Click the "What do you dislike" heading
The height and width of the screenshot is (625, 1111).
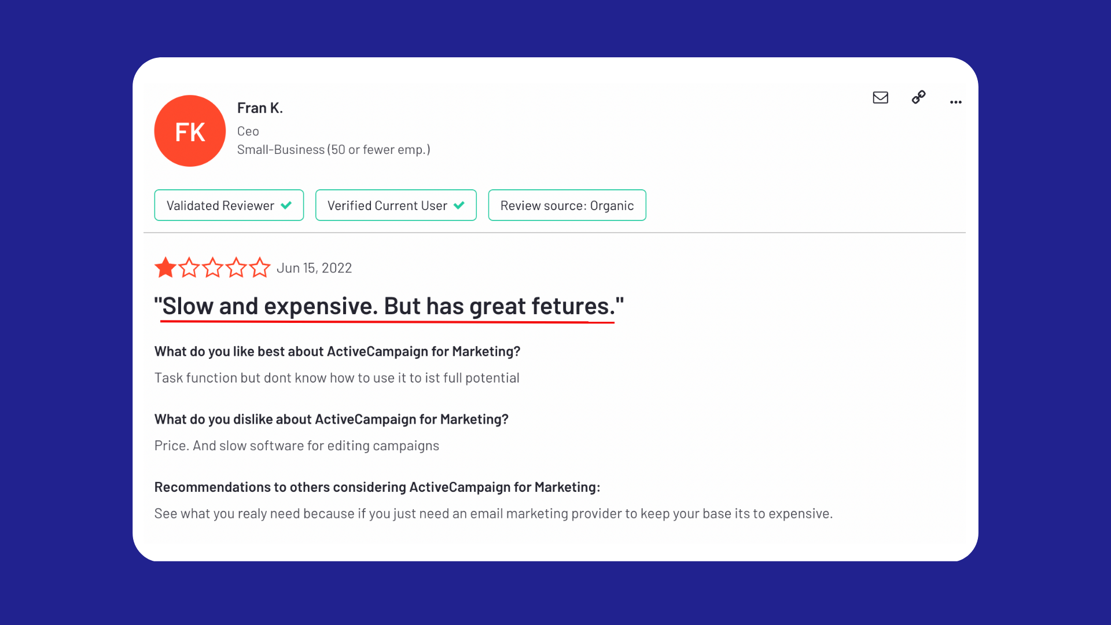pyautogui.click(x=331, y=419)
